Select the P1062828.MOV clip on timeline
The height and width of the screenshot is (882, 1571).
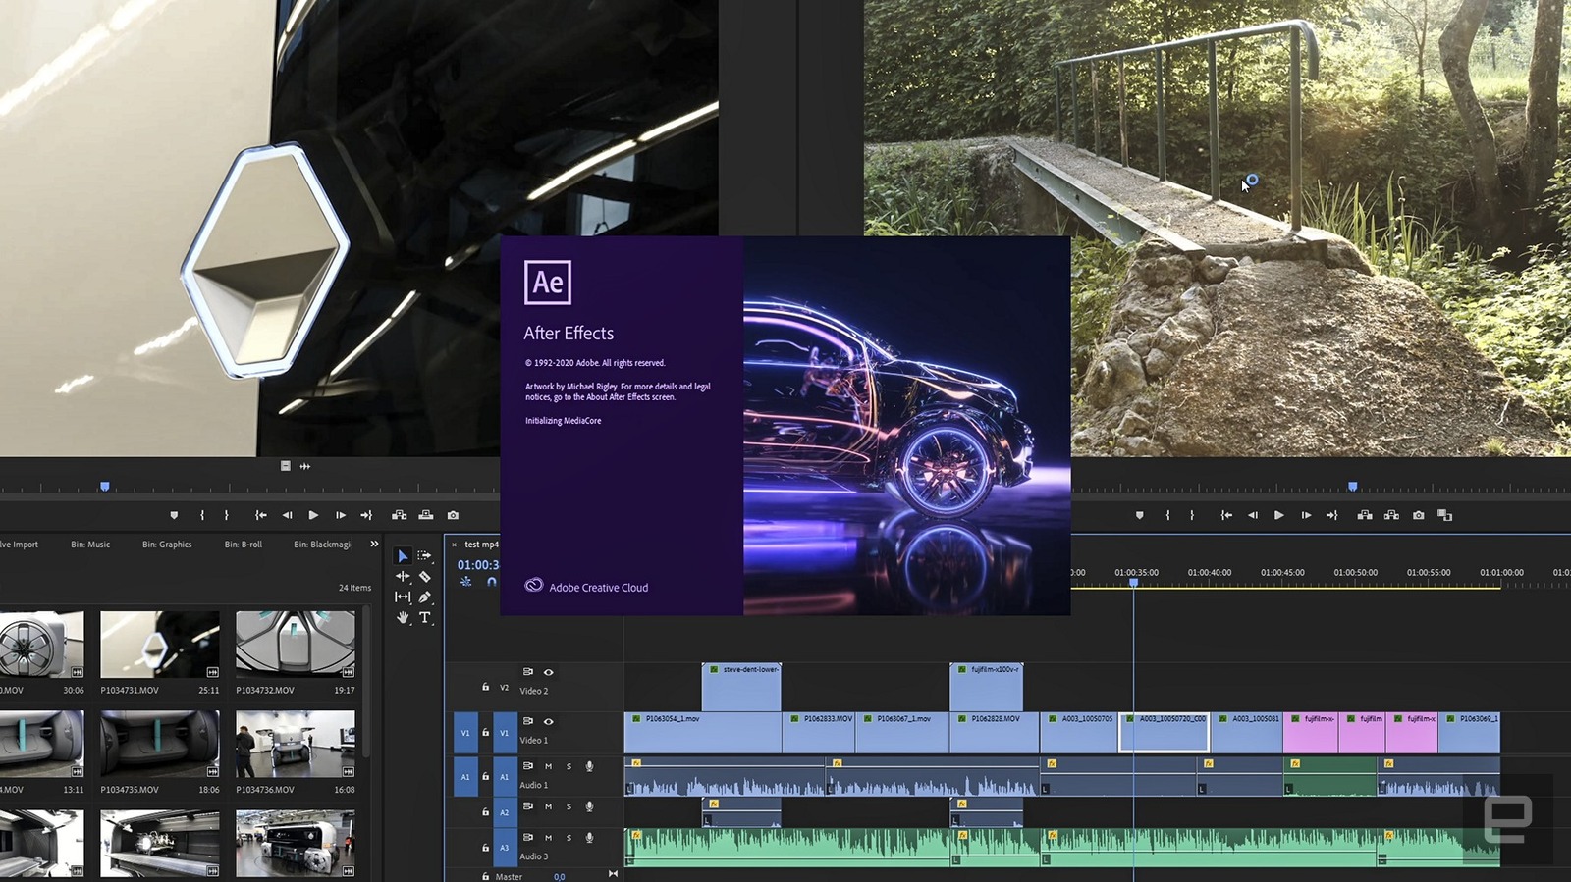[994, 733]
